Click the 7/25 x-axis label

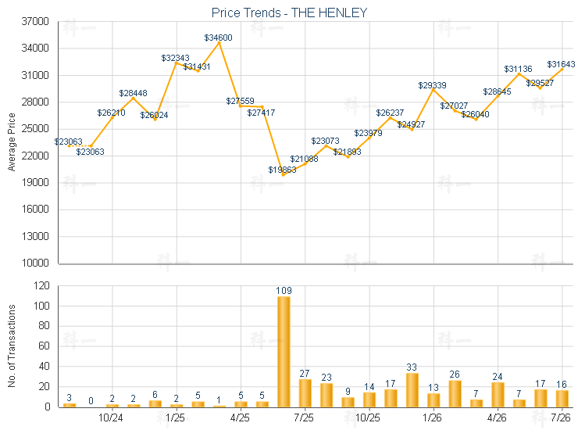[304, 417]
